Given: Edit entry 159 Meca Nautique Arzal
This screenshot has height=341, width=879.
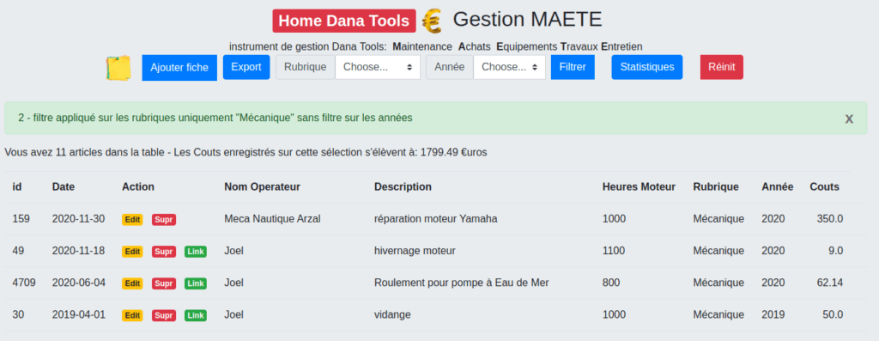Looking at the screenshot, I should [132, 220].
